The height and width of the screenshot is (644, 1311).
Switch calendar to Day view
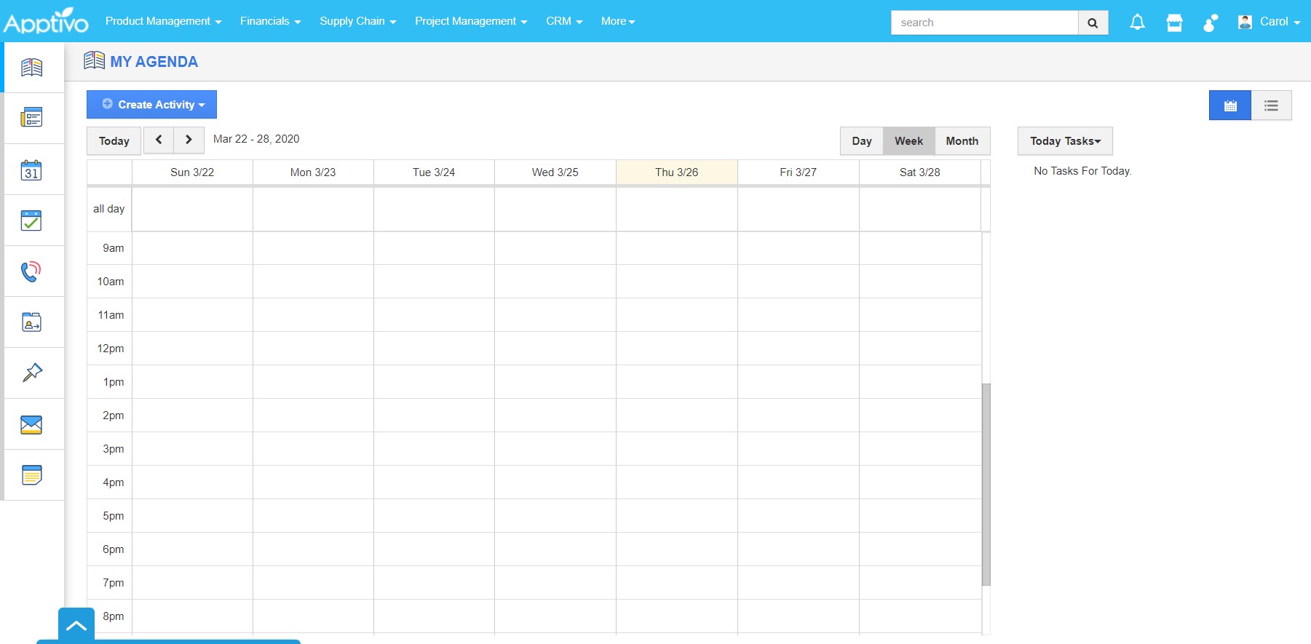pos(862,141)
